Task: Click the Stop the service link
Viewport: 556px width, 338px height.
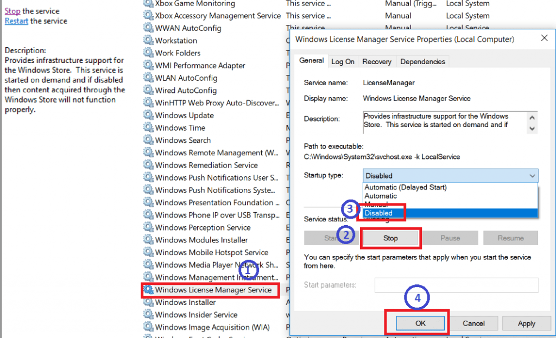Action: click(12, 11)
